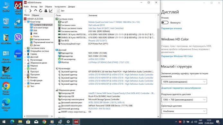Open Telegram desktop shortcut
The width and height of the screenshot is (223, 125).
[x=18, y=23]
